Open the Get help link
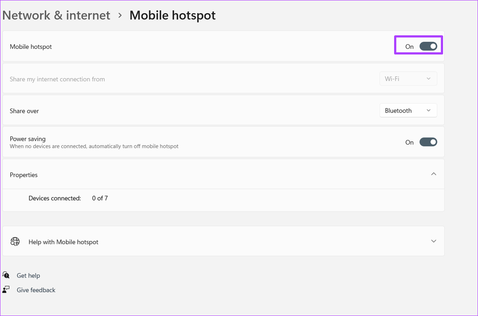 (28, 275)
